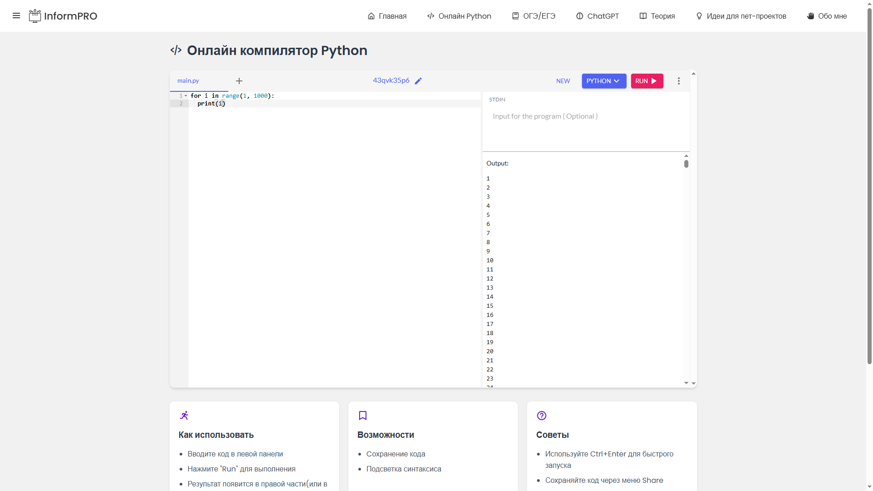This screenshot has width=873, height=491.
Task: Click the home icon beside Главная
Action: 371,16
